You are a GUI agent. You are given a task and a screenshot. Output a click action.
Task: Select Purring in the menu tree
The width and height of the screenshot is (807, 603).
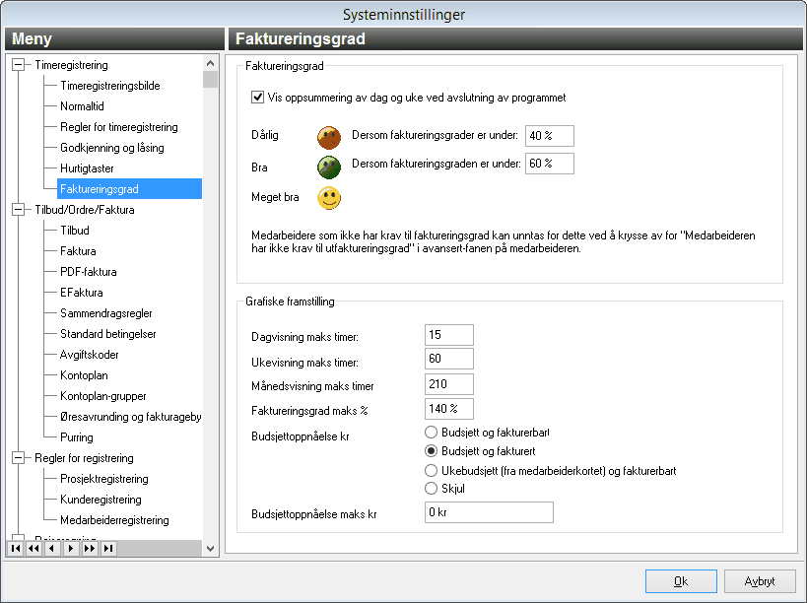tap(77, 437)
